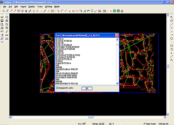Click the Open file folder icon
Viewport: 174px width, 125px height.
2,17
